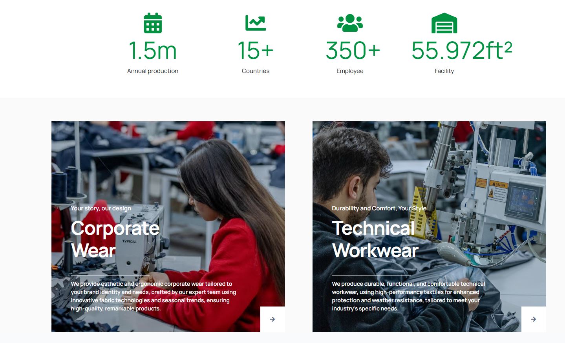Click the warehouse icon above 55.972ft²
The image size is (565, 343).
444,23
